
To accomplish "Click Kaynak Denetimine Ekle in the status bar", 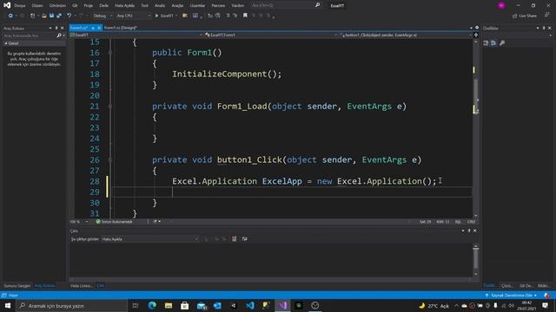I will [x=511, y=295].
